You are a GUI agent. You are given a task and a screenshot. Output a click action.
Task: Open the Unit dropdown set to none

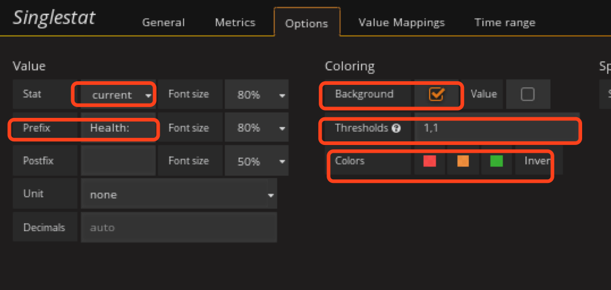179,195
